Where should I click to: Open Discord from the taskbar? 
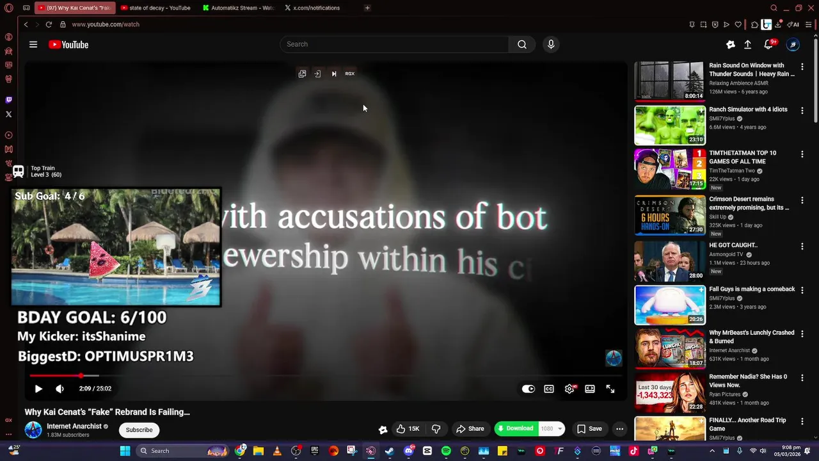(x=408, y=451)
